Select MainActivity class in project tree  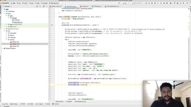tap(18, 22)
